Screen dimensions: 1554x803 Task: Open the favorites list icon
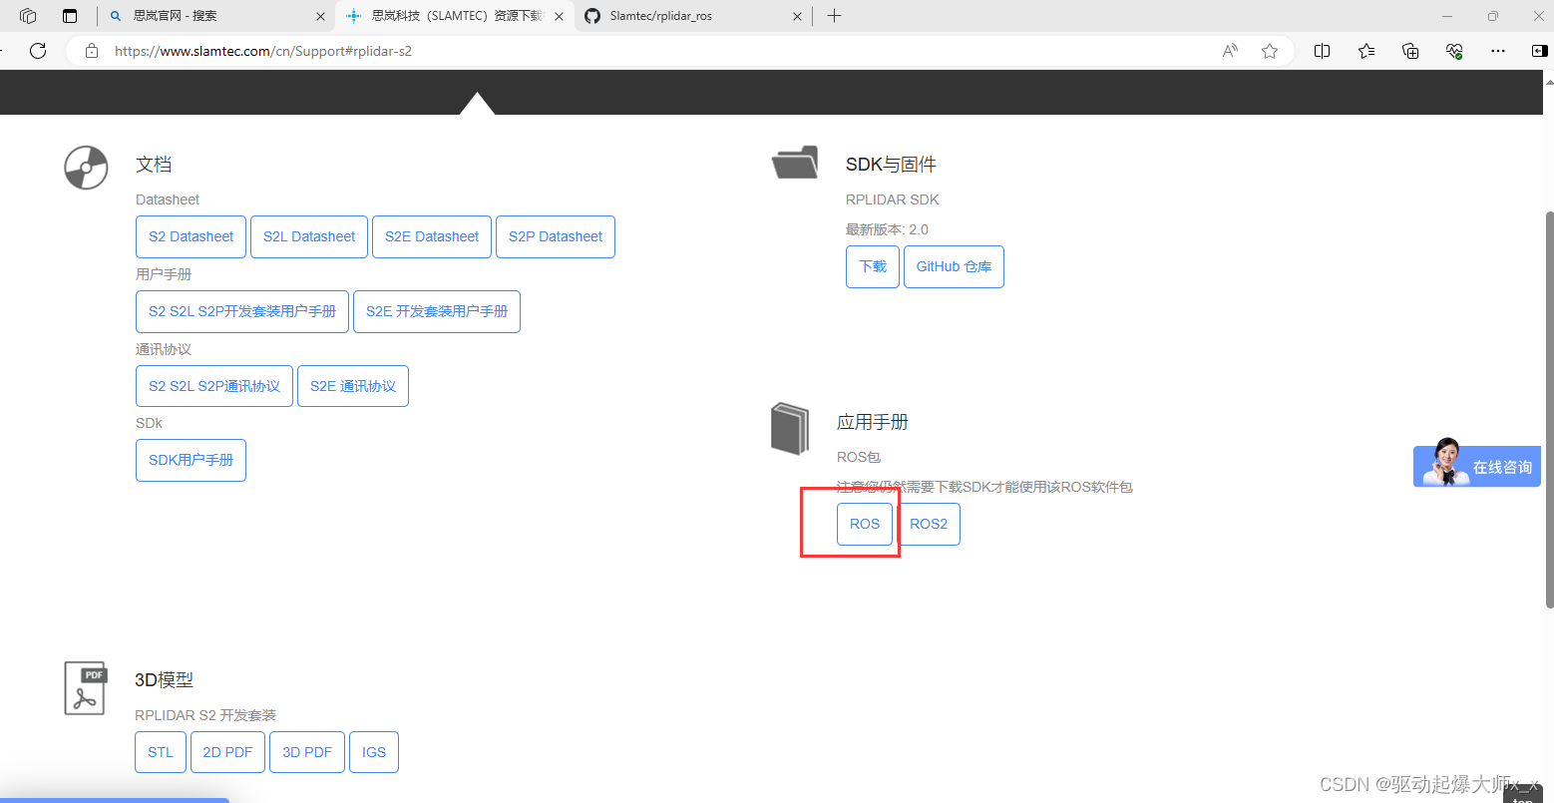point(1366,51)
